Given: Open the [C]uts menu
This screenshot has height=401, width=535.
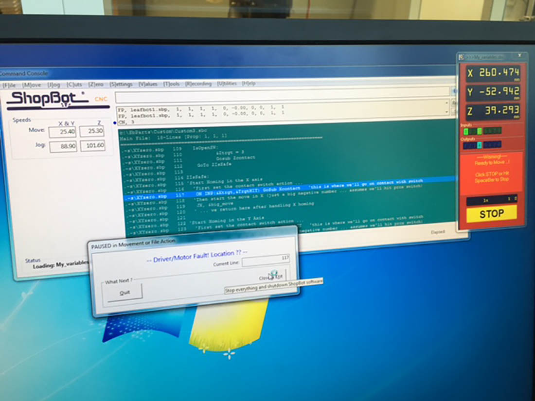Looking at the screenshot, I should [x=74, y=84].
